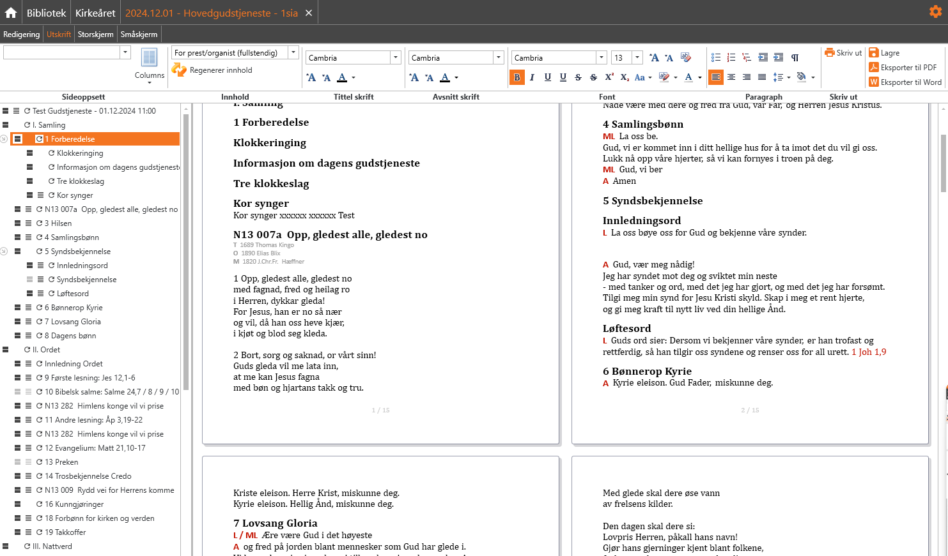Apply single strikethrough formatting
948x556 pixels.
point(578,77)
